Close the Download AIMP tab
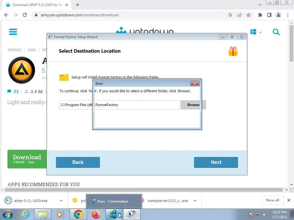The image size is (294, 220). click(67, 5)
